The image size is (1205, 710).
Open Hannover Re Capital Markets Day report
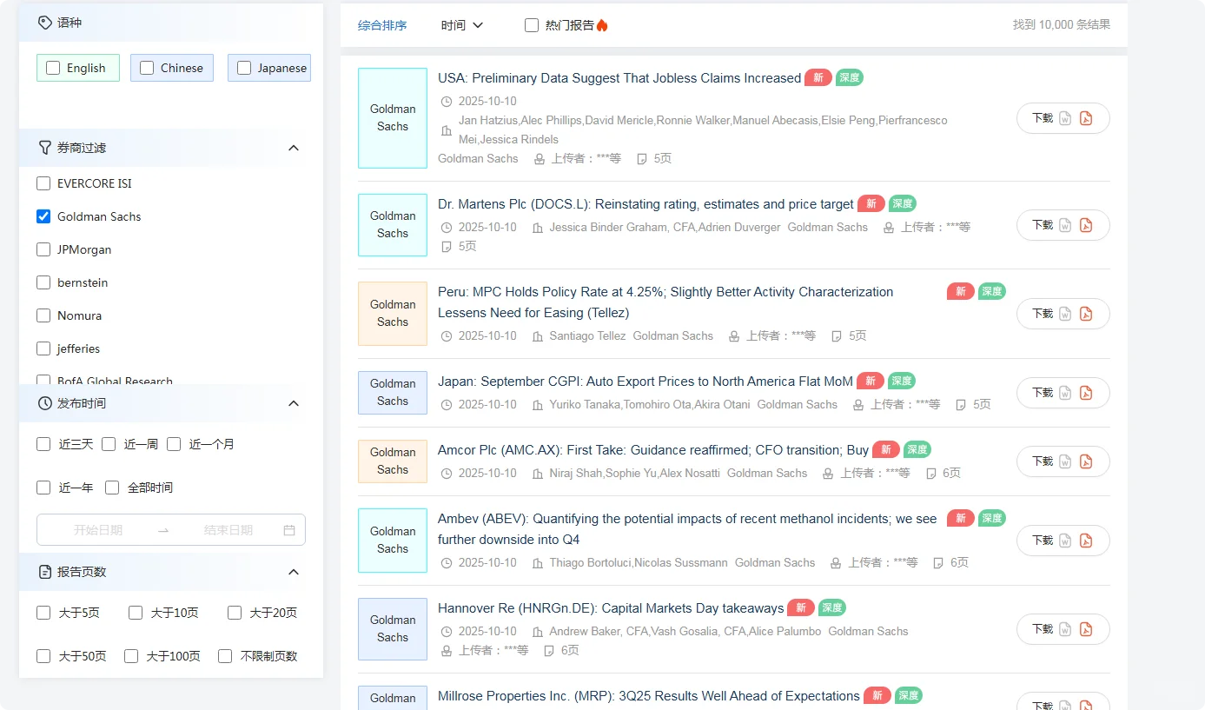point(611,608)
